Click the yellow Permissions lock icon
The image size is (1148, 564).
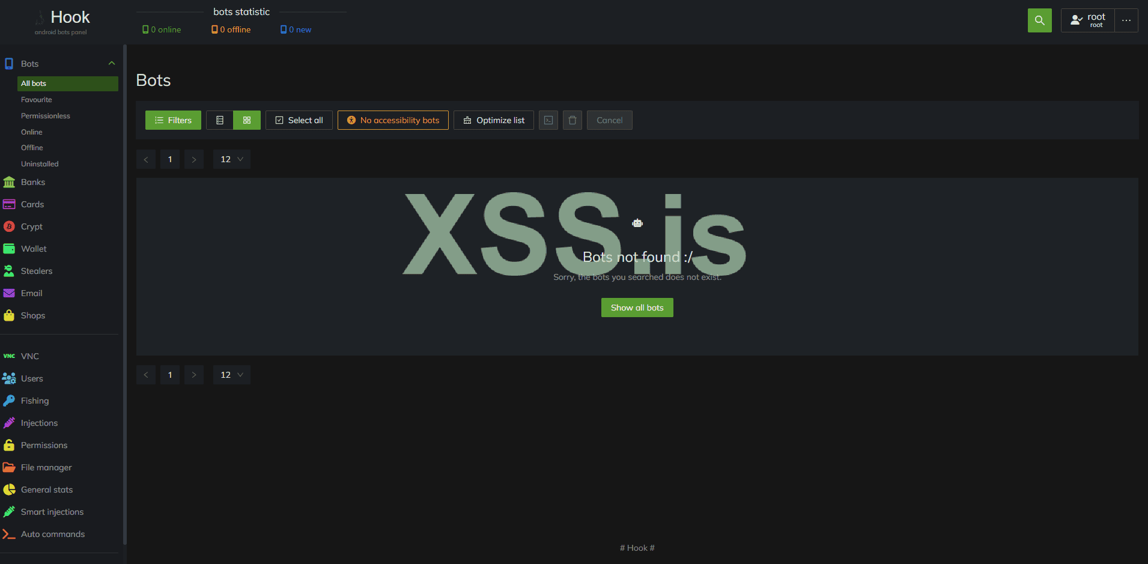pos(9,445)
